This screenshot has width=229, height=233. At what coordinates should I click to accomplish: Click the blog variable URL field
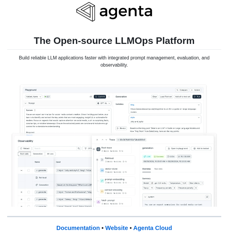(x=163, y=111)
